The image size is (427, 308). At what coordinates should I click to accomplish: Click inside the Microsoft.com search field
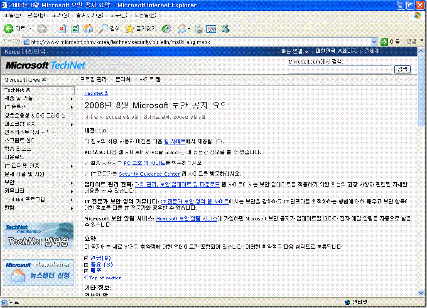click(x=340, y=69)
